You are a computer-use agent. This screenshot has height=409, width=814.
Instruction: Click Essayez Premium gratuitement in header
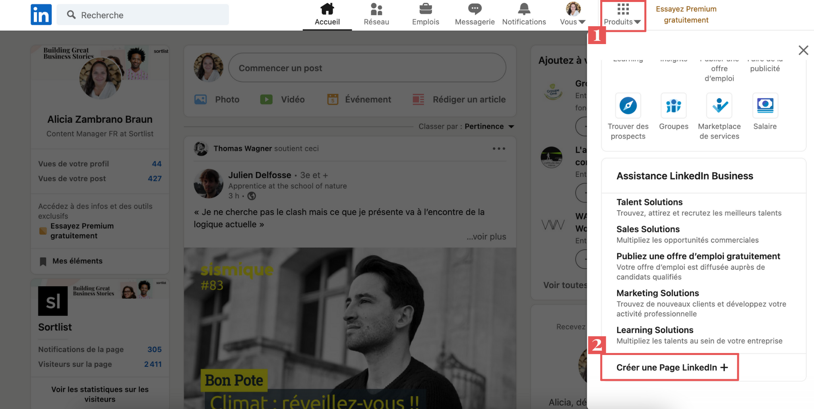pos(686,15)
